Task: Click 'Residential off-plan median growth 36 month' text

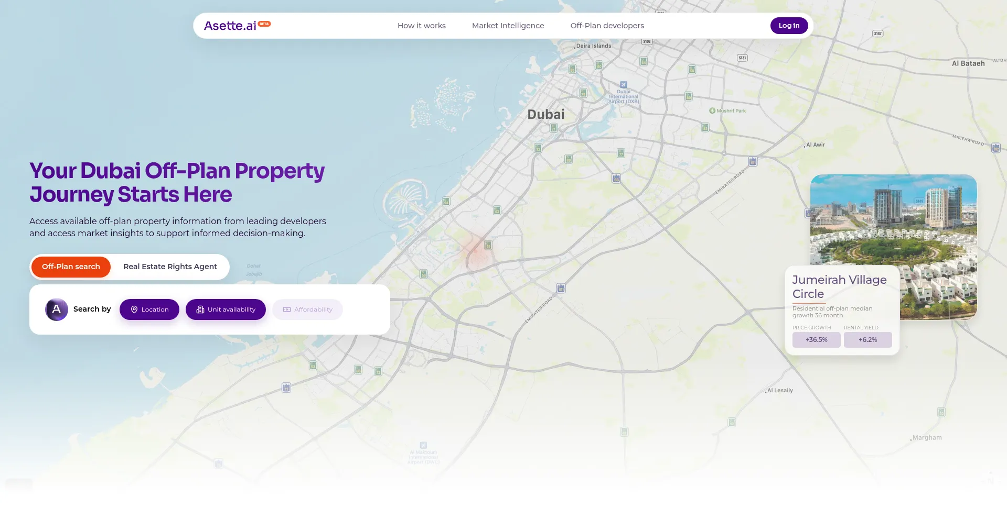Action: click(832, 312)
